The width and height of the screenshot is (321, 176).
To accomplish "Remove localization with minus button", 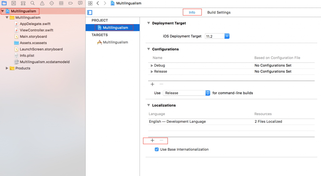I will tap(161, 140).
